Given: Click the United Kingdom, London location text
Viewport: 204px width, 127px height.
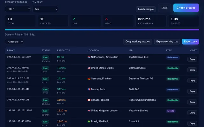Looking at the screenshot, I should (105, 111).
